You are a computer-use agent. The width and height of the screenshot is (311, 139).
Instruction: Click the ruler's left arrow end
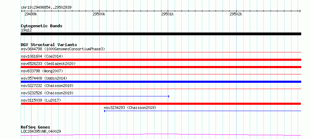pyautogui.click(x=22, y=11)
